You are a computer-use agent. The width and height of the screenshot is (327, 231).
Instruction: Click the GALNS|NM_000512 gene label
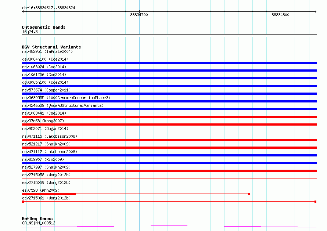click(39, 223)
